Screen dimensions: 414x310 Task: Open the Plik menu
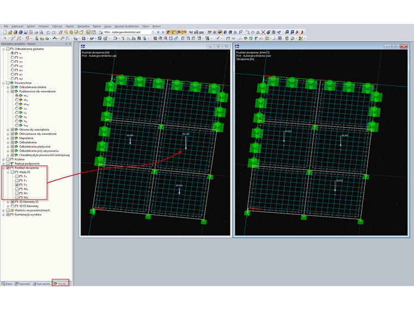6,26
